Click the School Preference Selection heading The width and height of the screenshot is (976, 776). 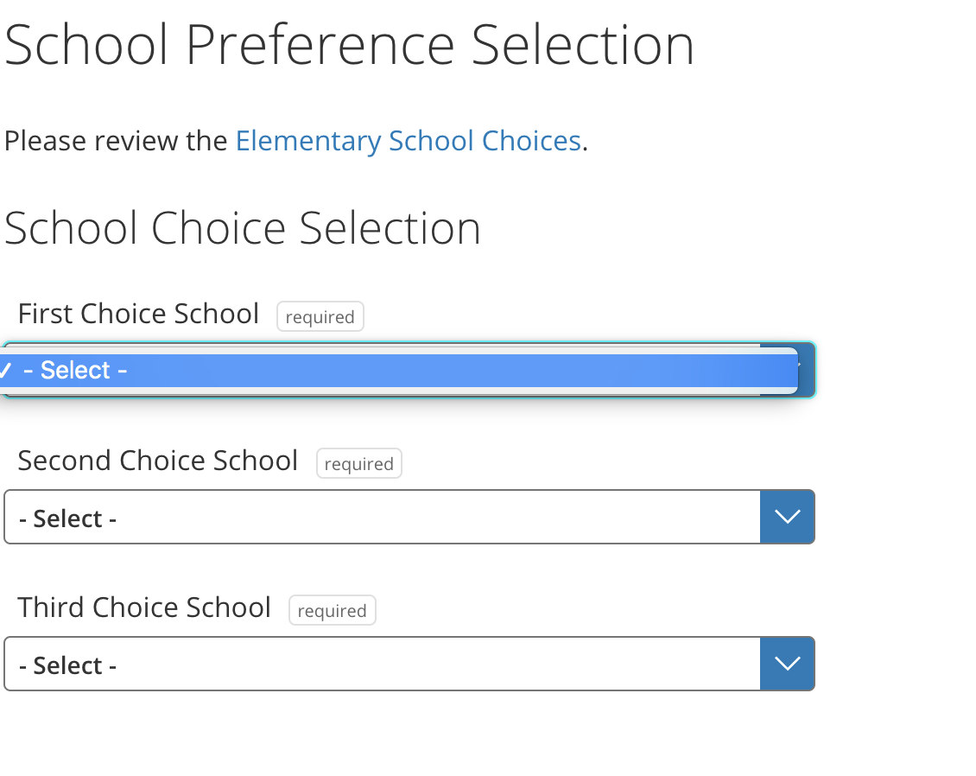[x=348, y=43]
